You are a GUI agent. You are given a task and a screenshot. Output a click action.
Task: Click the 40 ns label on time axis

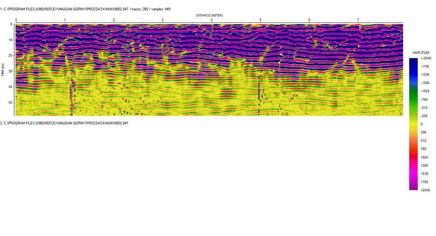point(10,87)
